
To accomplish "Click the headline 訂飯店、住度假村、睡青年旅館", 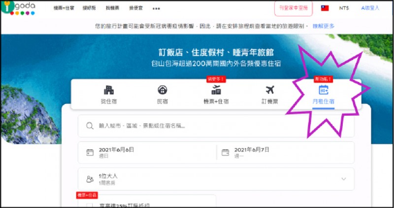I will [x=216, y=53].
